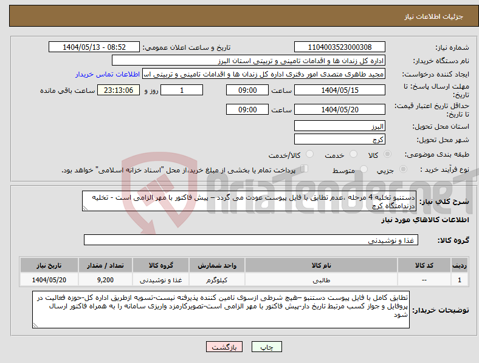
Task: Click the remaining days field showing 1
Action: [182, 90]
